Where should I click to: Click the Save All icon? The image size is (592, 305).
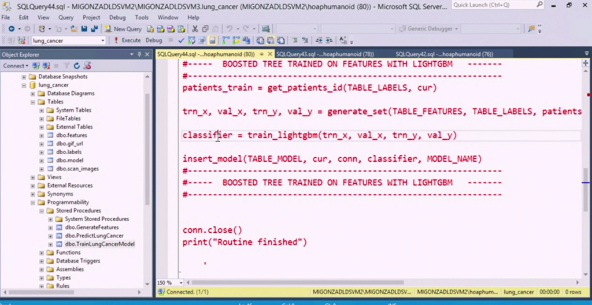[94, 29]
